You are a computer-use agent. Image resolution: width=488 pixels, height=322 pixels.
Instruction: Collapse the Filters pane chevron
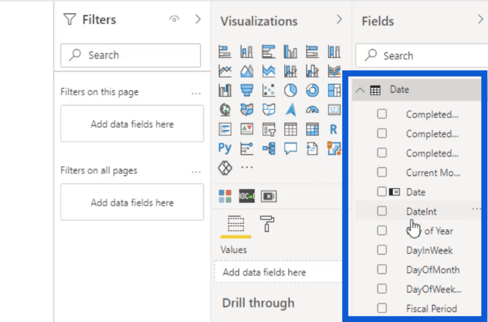pos(198,19)
